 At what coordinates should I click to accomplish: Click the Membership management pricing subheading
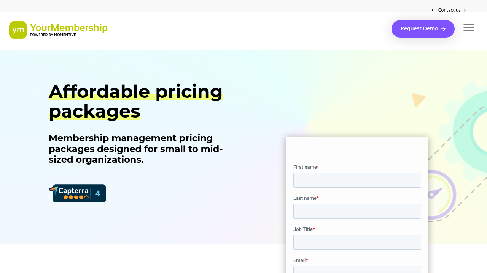pos(135,149)
